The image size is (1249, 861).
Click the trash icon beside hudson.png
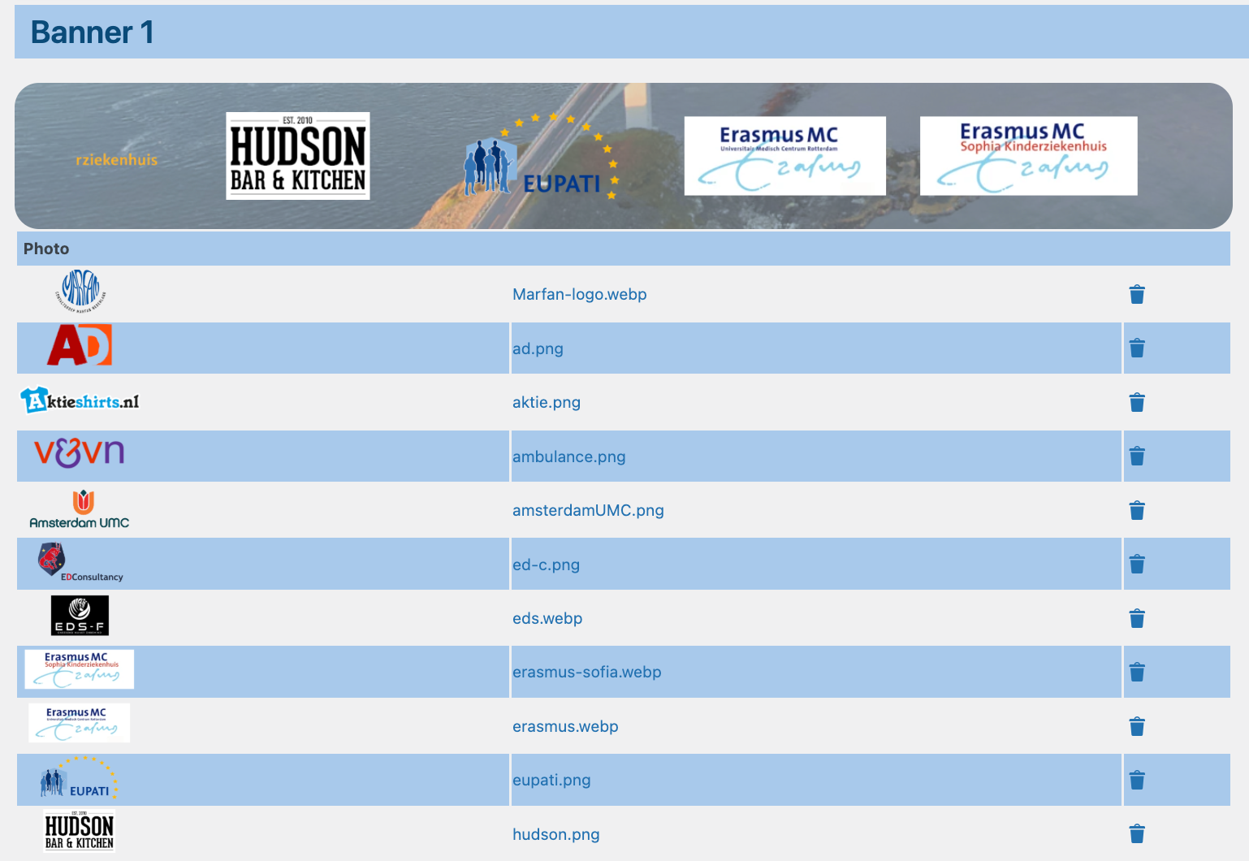point(1137,833)
